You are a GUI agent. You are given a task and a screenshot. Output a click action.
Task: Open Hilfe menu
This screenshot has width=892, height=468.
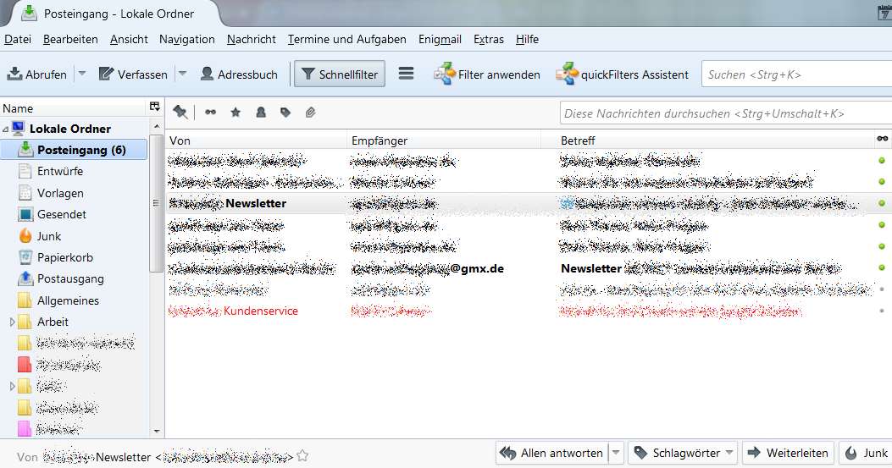point(528,39)
